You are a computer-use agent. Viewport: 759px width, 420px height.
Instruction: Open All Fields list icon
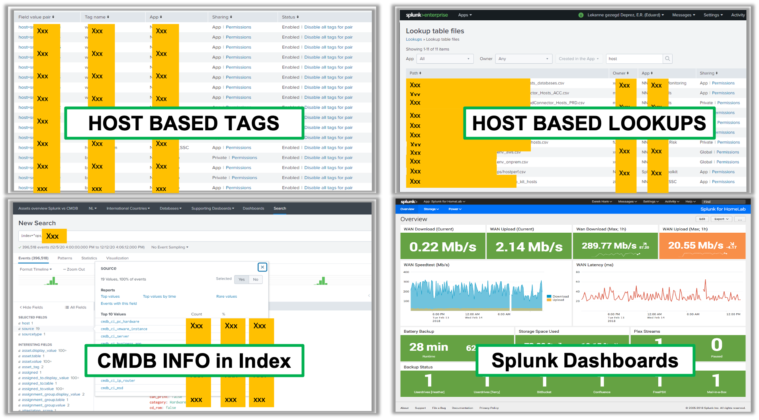coord(76,307)
